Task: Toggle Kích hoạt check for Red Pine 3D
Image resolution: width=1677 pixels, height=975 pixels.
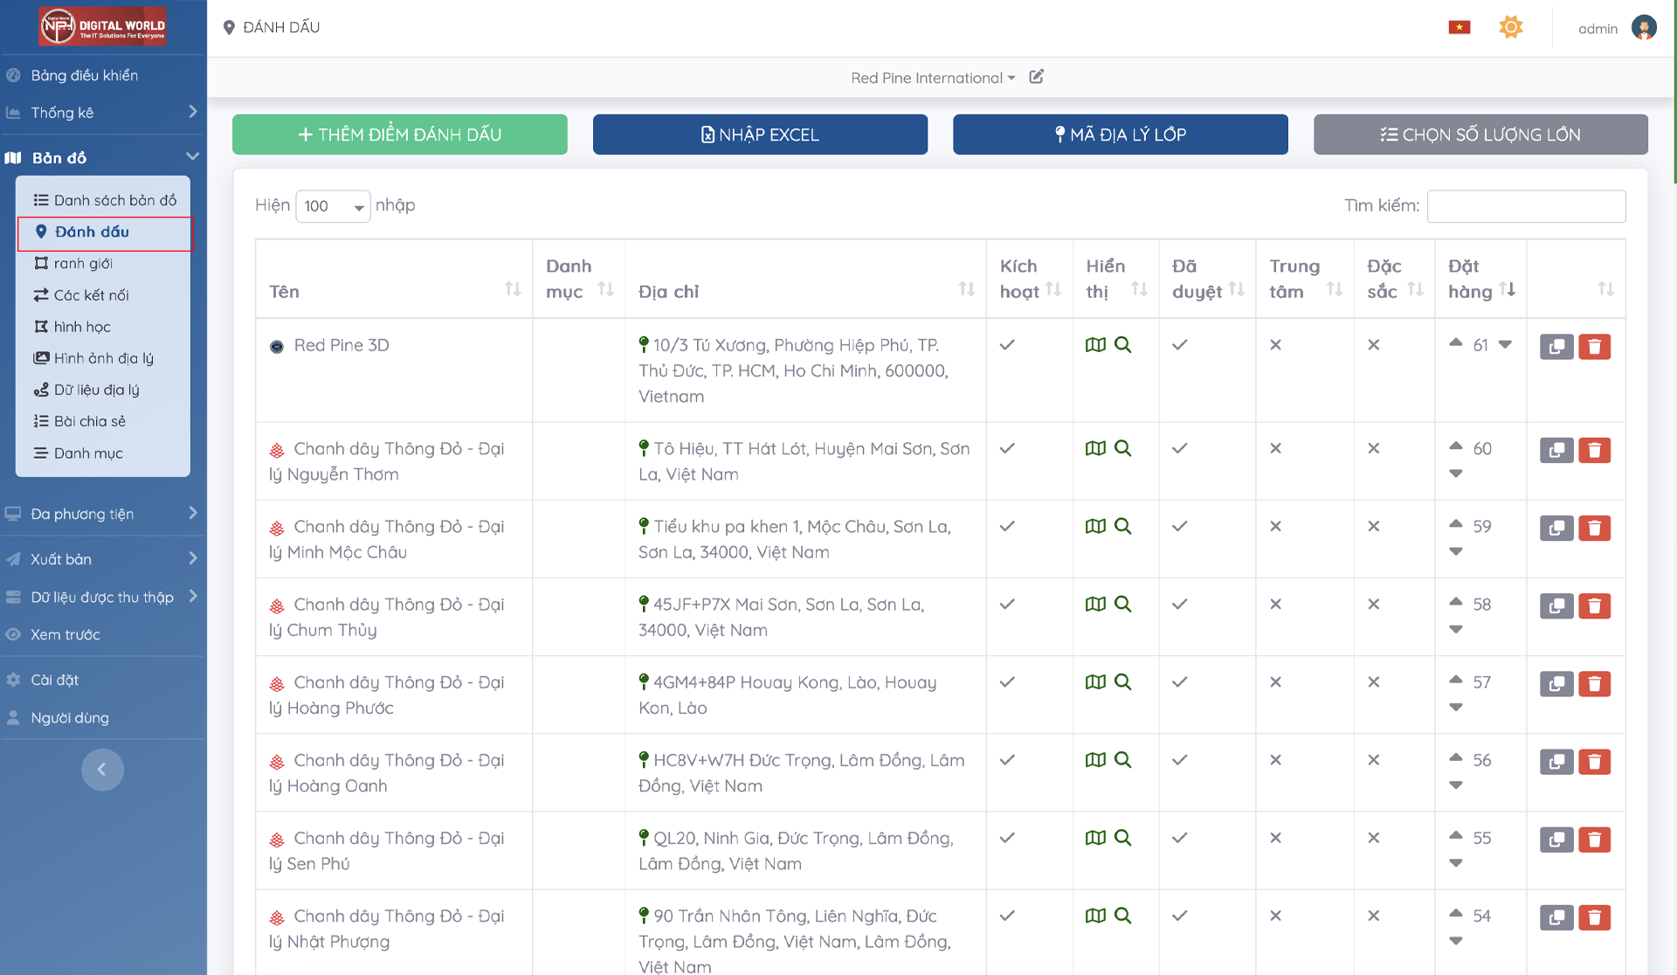Action: (1007, 345)
